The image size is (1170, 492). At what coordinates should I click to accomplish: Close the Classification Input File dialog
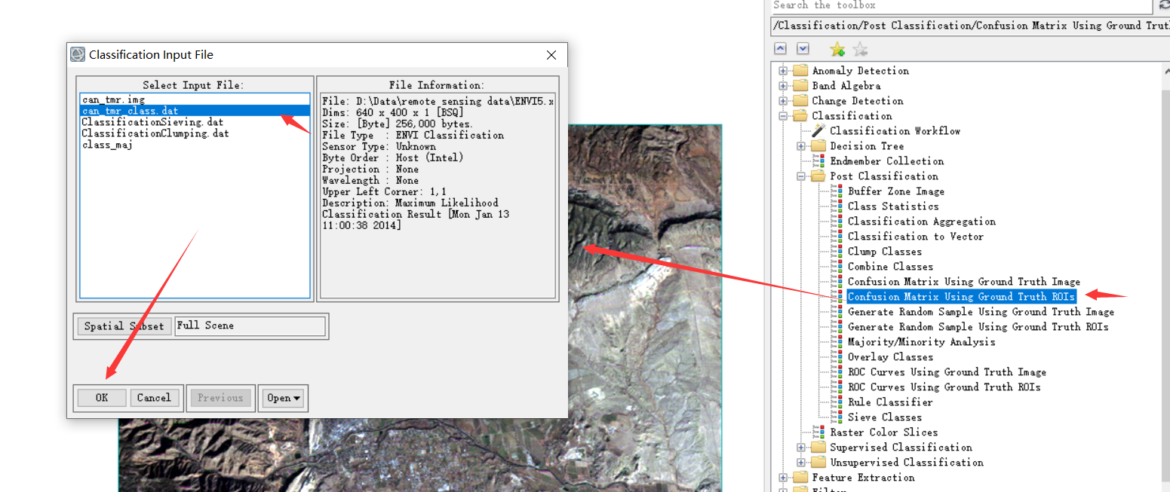click(551, 55)
